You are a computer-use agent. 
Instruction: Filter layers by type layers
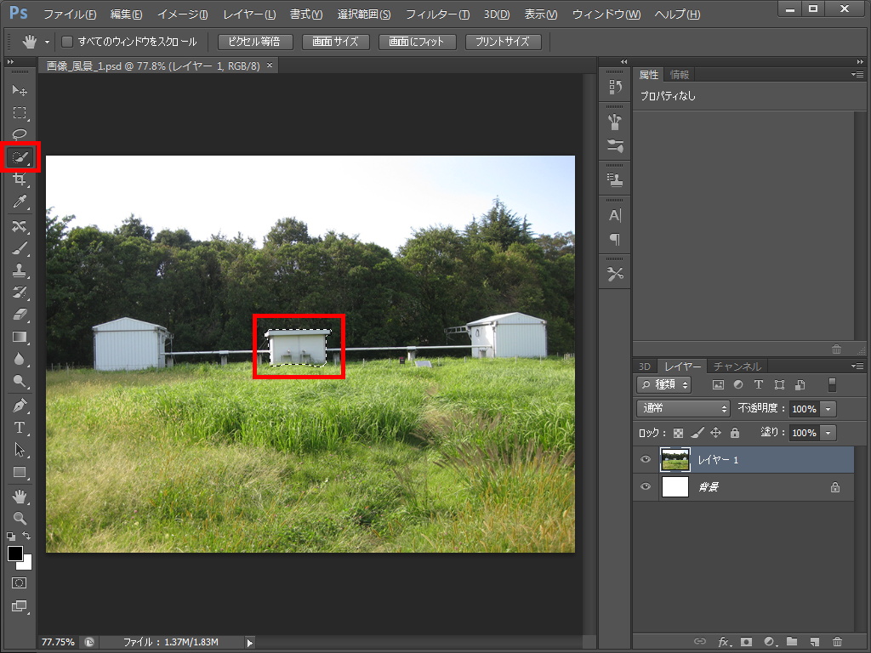pyautogui.click(x=758, y=384)
